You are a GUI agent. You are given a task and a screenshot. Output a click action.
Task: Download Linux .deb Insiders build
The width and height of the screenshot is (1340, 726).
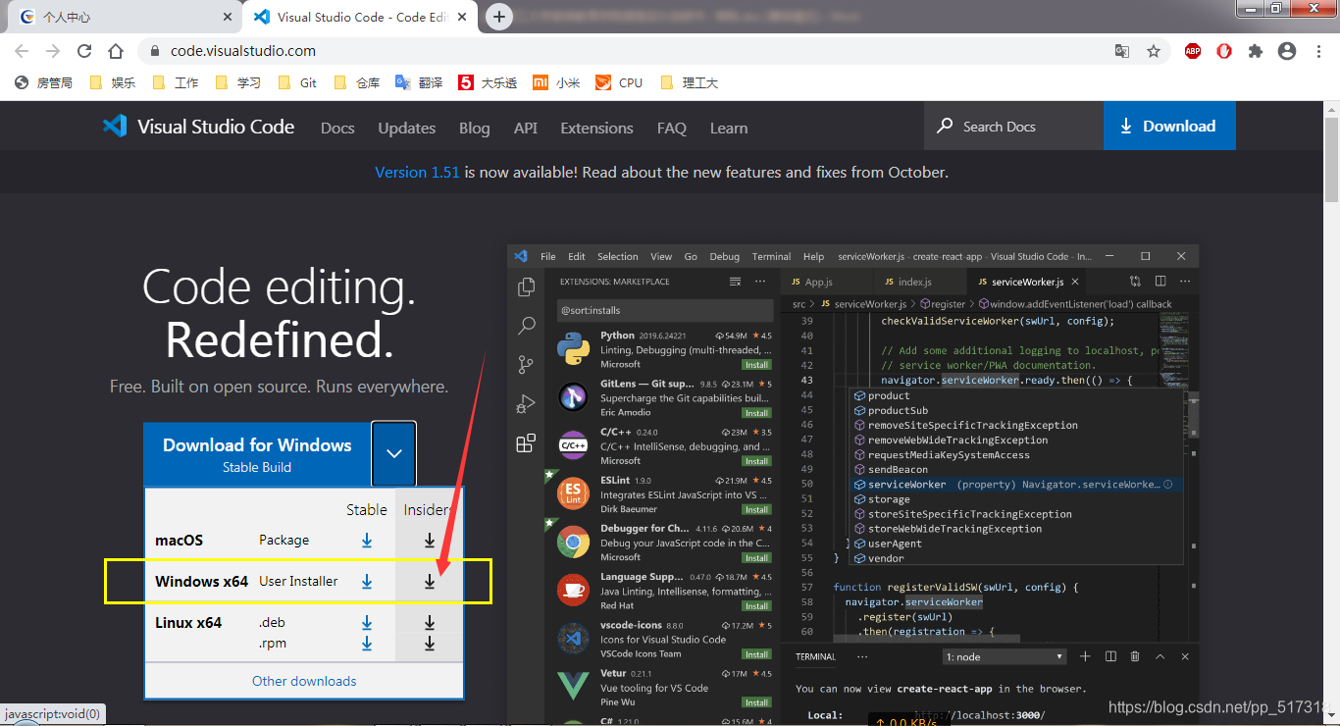pos(430,623)
